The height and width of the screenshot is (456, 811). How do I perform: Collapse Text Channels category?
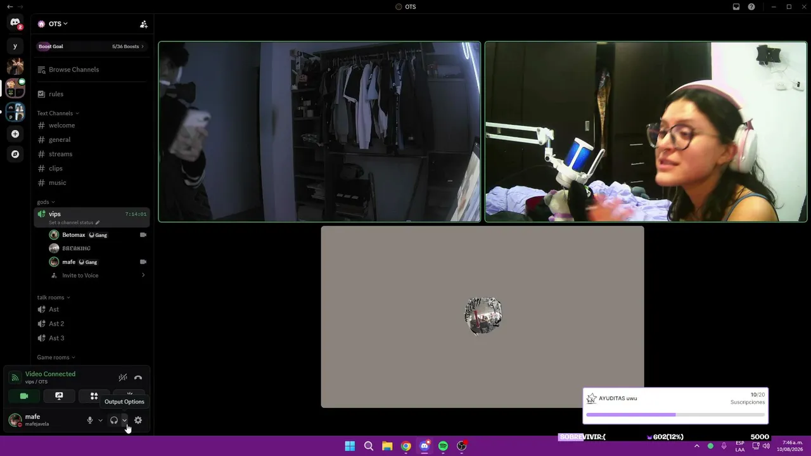point(58,113)
